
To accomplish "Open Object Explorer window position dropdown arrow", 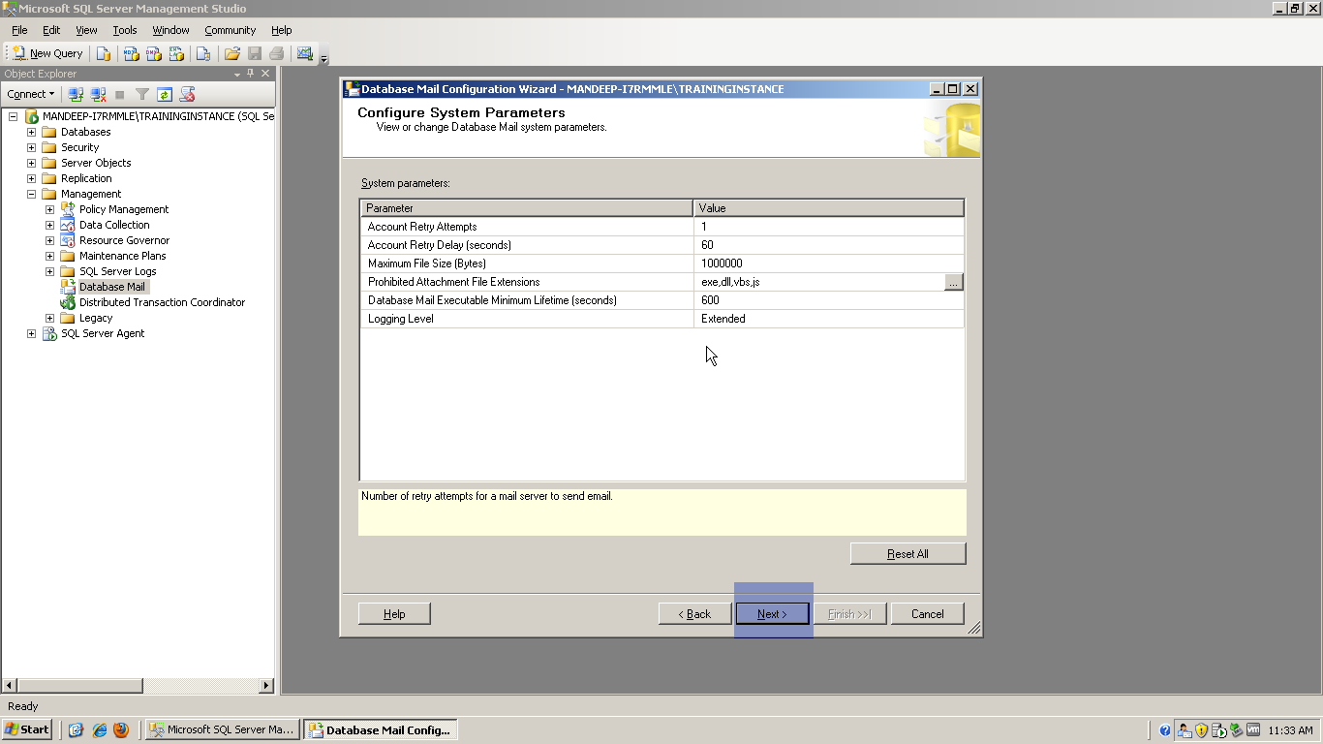I will click(237, 74).
